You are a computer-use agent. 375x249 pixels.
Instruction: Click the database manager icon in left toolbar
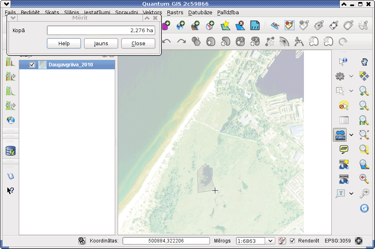pyautogui.click(x=11, y=151)
